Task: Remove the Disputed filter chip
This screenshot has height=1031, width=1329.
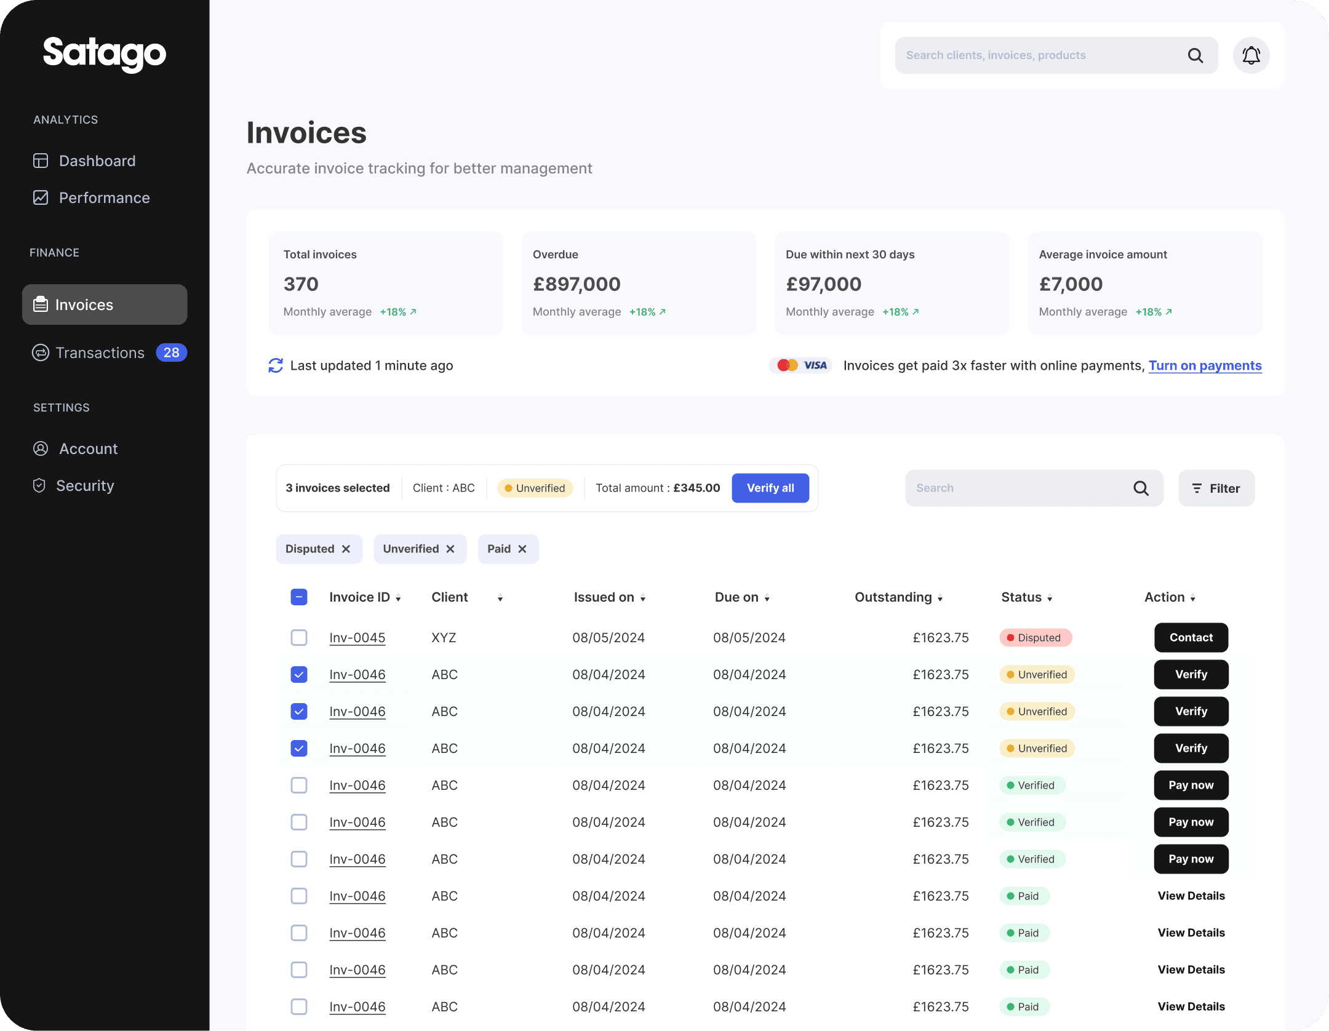Action: pyautogui.click(x=346, y=549)
